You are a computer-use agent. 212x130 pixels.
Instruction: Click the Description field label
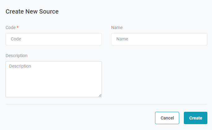pyautogui.click(x=16, y=56)
